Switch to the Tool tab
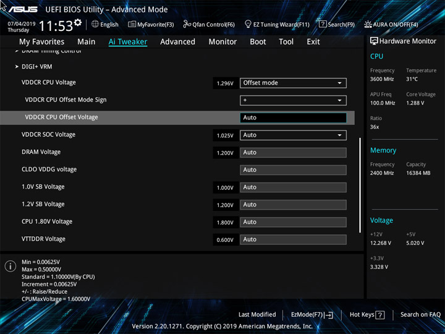445x334 pixels. point(286,42)
